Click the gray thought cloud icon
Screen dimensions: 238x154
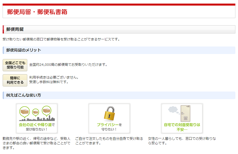[173, 110]
